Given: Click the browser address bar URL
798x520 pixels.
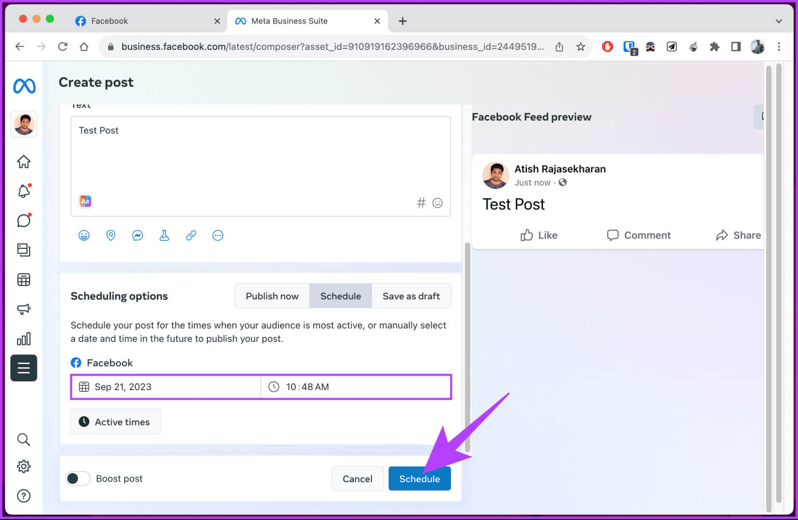Looking at the screenshot, I should coord(332,47).
